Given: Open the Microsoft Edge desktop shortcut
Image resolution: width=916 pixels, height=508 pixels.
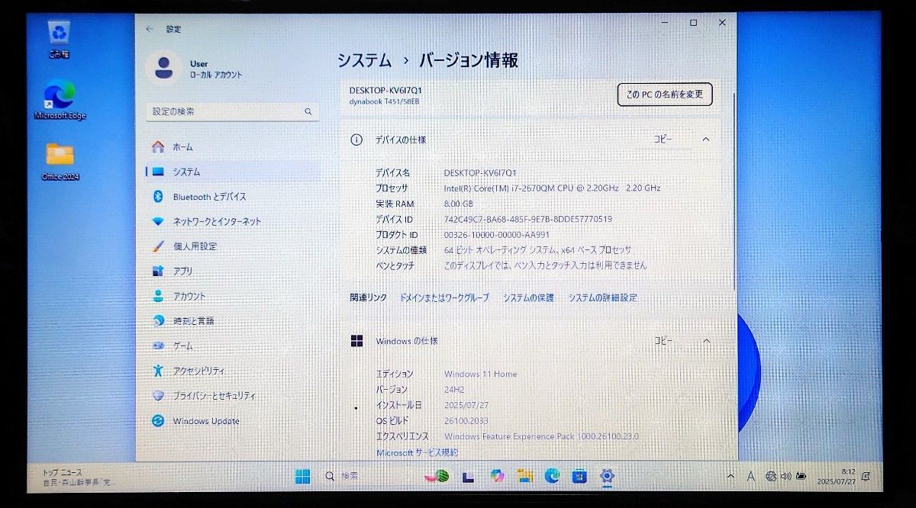Looking at the screenshot, I should (60, 100).
